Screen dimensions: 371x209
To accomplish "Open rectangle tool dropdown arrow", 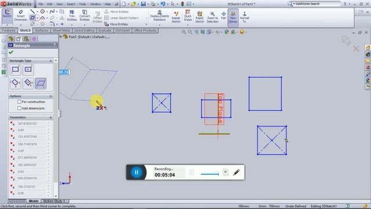I will [x=37, y=18].
